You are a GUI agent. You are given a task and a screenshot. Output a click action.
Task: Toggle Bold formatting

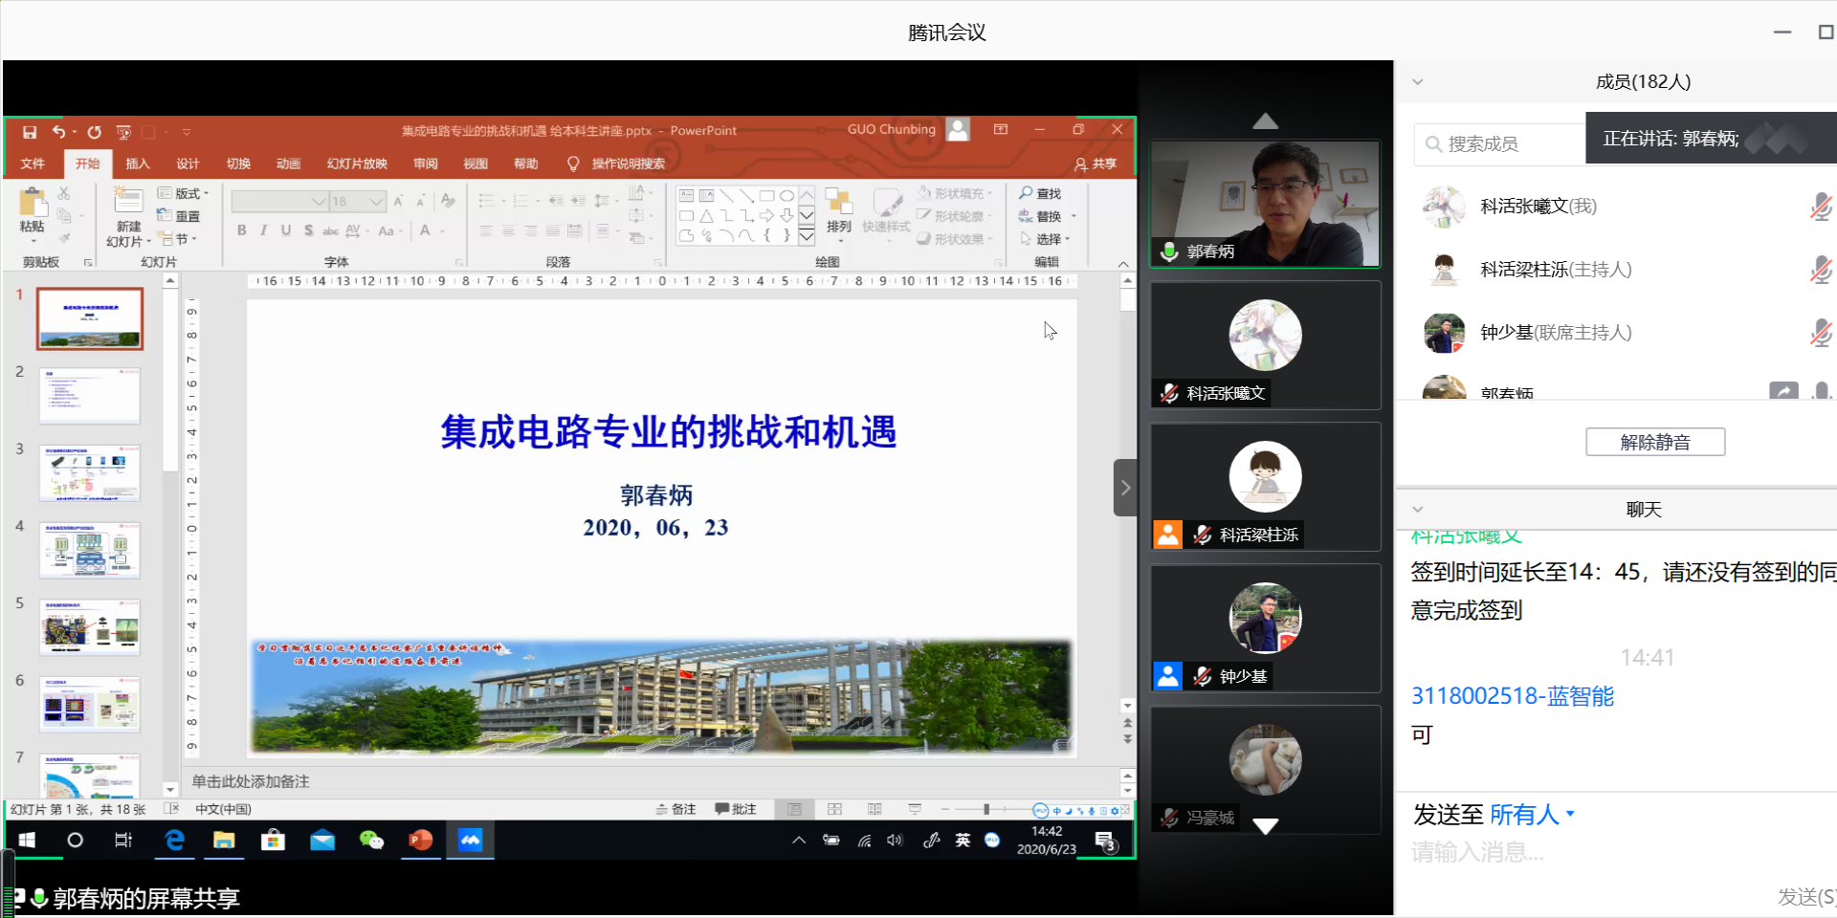[242, 230]
